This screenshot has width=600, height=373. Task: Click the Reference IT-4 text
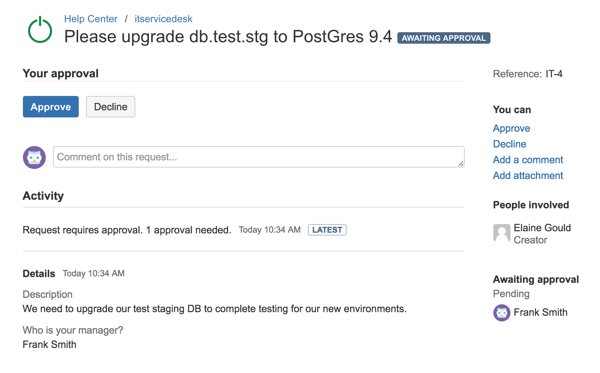click(528, 74)
